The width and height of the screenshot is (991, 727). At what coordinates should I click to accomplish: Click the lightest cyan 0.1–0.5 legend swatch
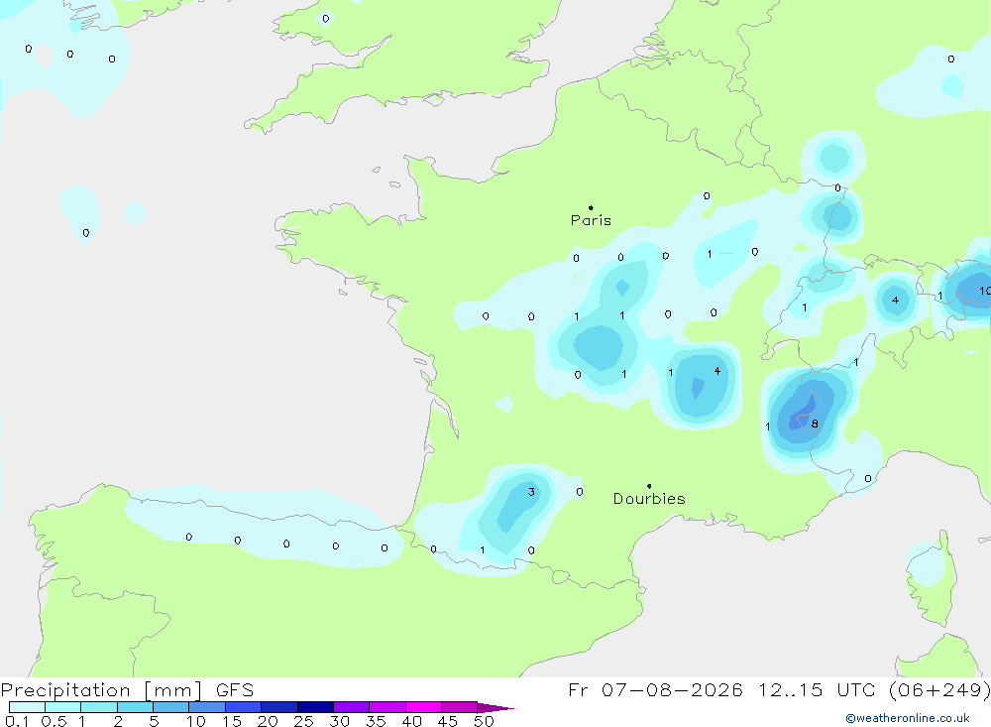(27, 707)
